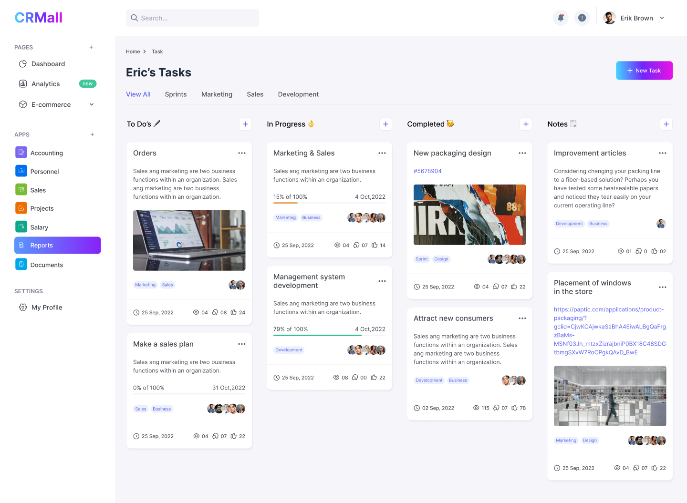Screen dimensions: 687x503
Task: Open the Erik Brown user dropdown
Action: [x=662, y=18]
